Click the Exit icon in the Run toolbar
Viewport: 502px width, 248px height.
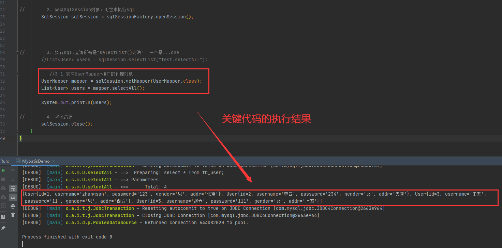click(x=3, y=206)
